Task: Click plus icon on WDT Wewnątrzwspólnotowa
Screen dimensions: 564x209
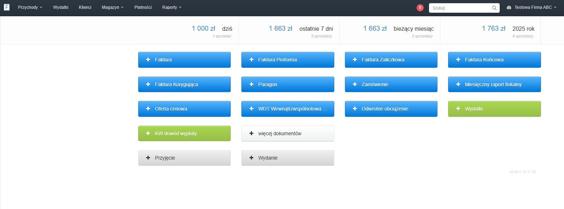Action: tap(252, 109)
